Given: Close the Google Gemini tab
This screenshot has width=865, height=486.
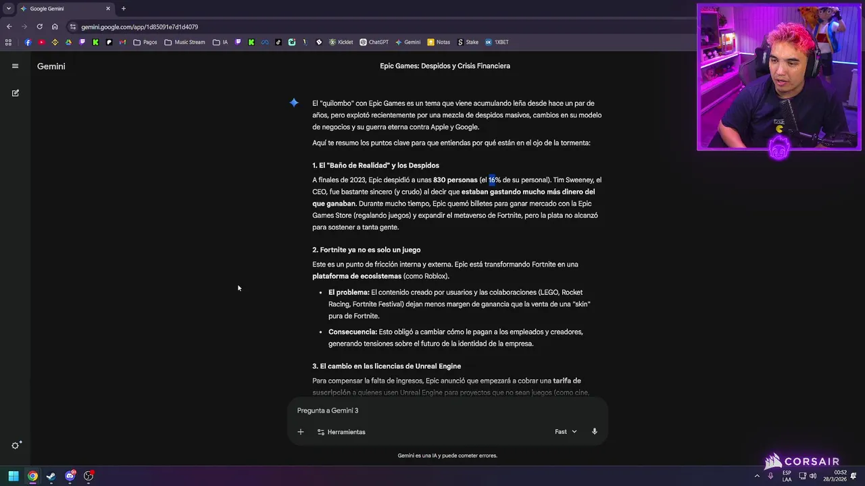Looking at the screenshot, I should pyautogui.click(x=108, y=9).
